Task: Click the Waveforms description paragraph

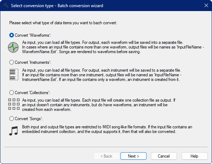Action: (x=113, y=47)
